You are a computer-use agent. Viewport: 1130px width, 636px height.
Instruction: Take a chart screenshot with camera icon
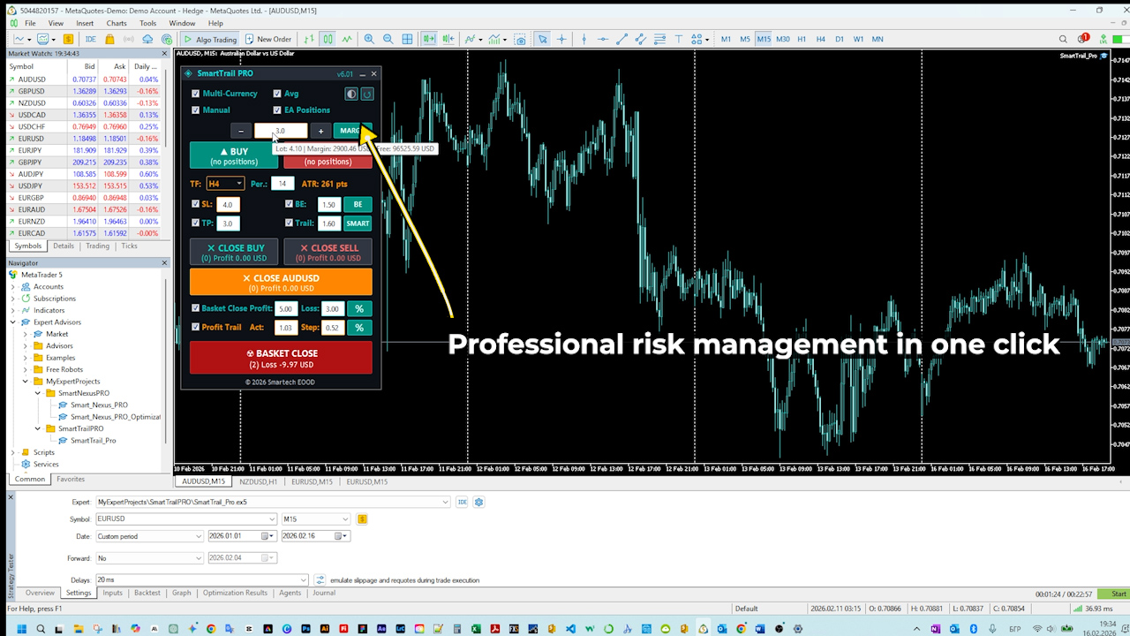[520, 39]
